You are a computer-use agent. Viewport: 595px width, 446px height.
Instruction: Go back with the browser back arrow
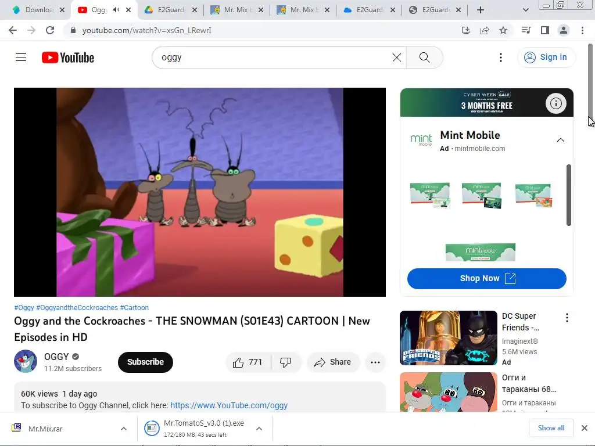(13, 30)
